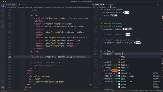Choose #e67e22 from autocomplete suggestions
The height and width of the screenshot is (92, 163).
(x=140, y=65)
